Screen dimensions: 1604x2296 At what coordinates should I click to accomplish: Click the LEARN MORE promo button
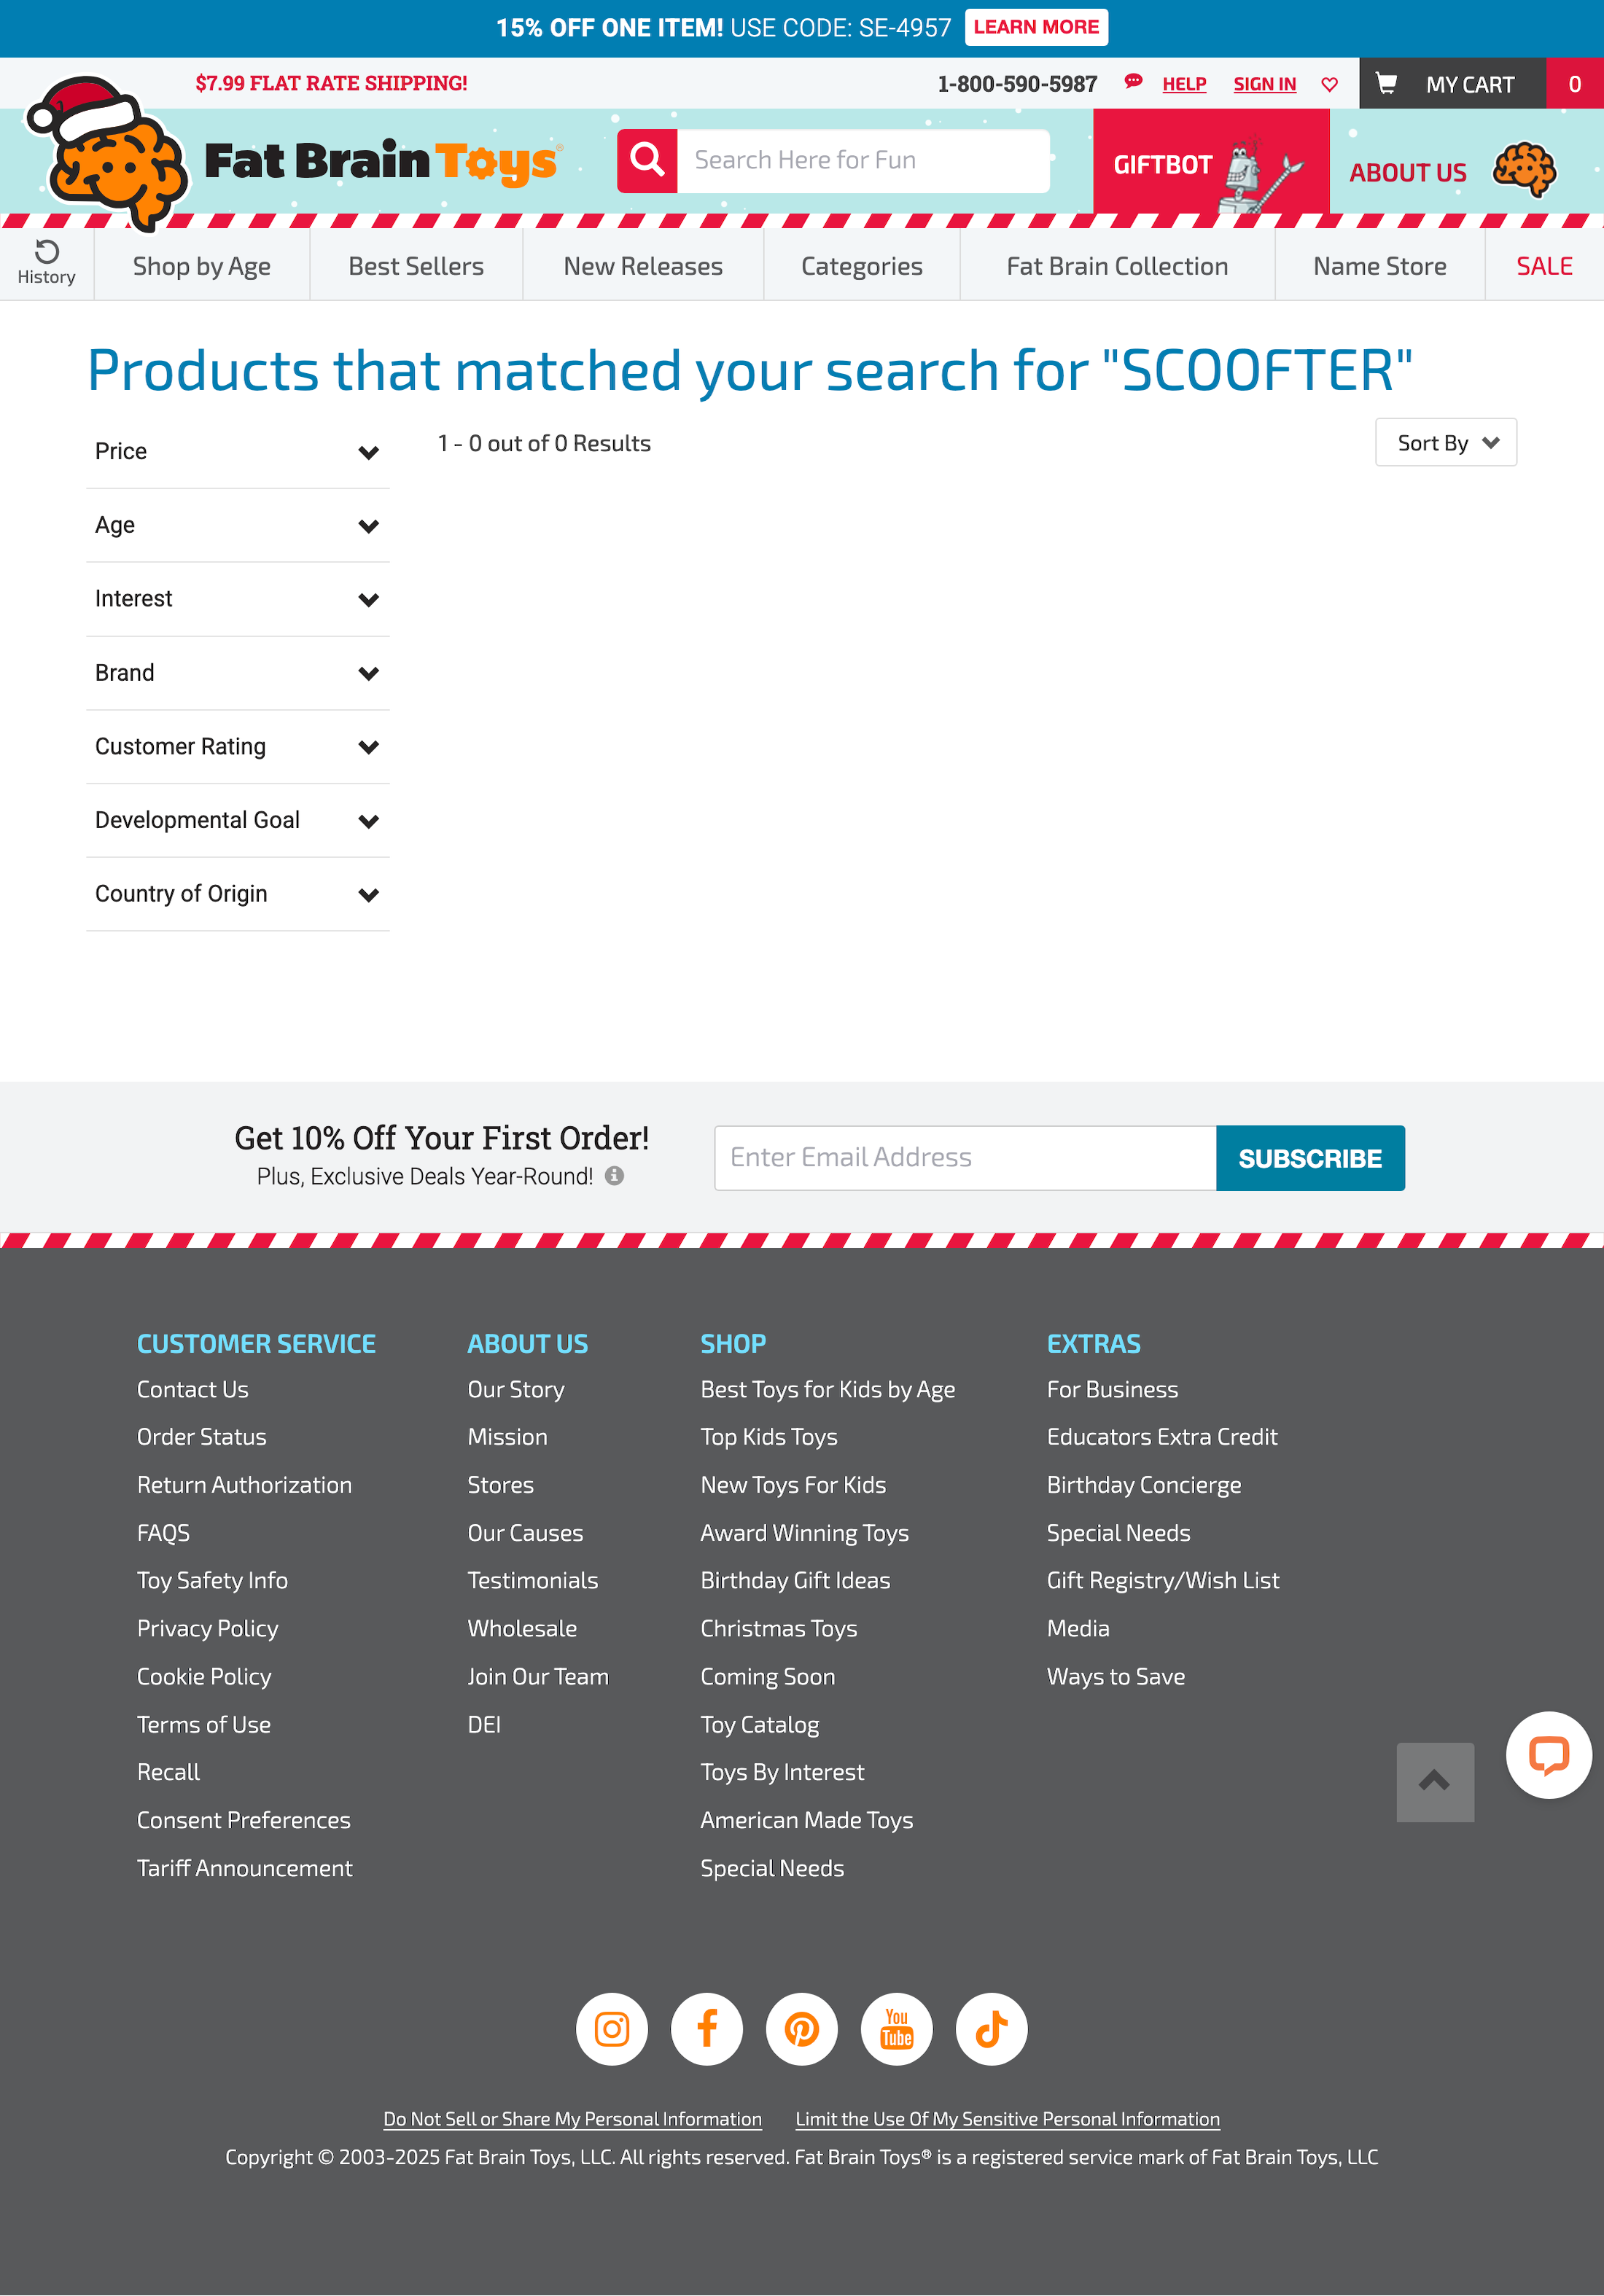click(x=1035, y=27)
